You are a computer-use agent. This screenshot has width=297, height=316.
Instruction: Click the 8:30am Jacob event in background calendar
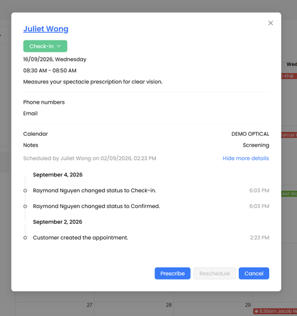pyautogui.click(x=275, y=311)
